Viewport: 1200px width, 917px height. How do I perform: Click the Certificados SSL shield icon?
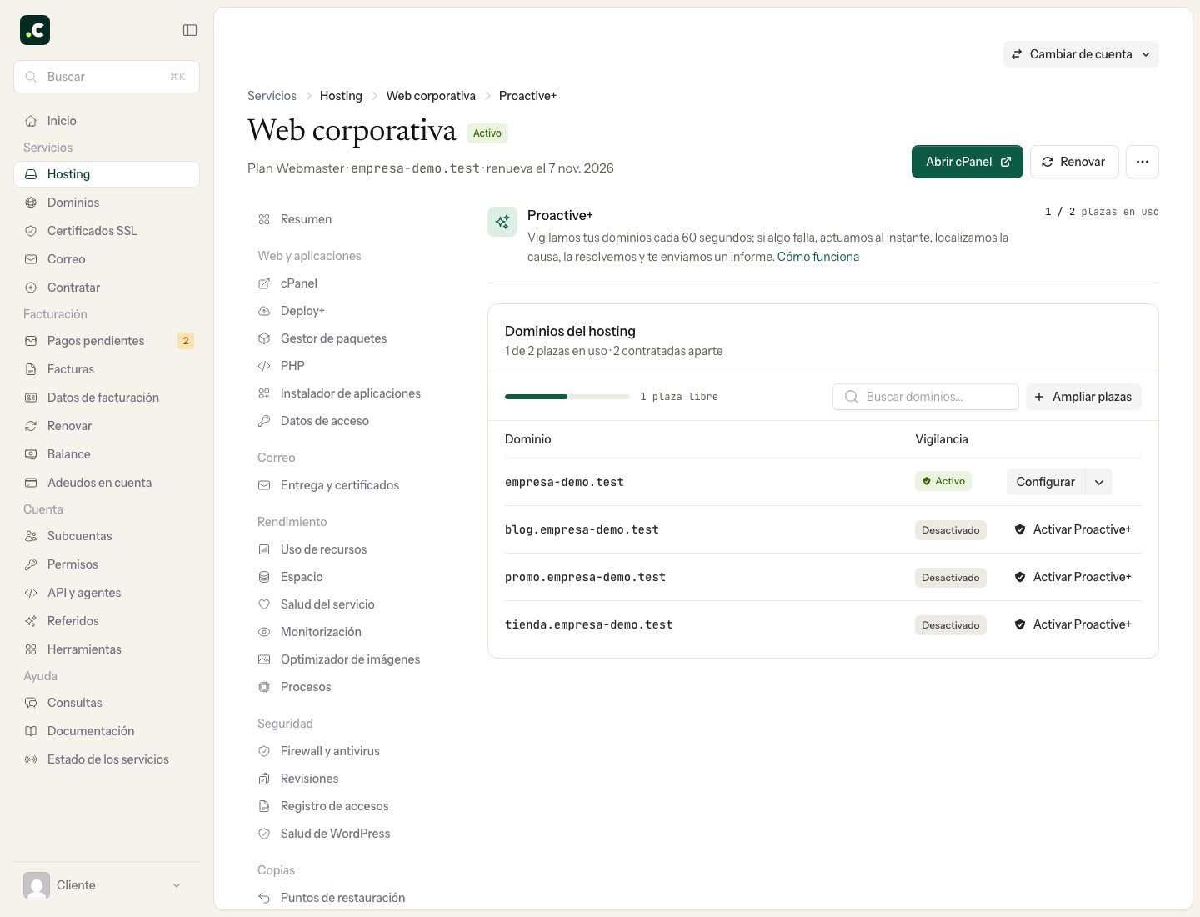click(31, 231)
